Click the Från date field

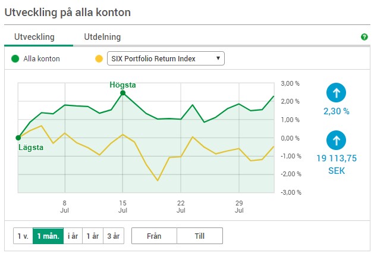coord(154,236)
